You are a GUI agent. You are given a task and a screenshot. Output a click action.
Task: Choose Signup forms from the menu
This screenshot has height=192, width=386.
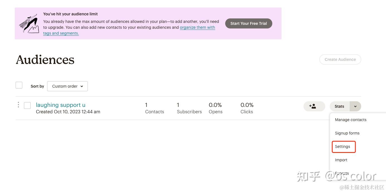coord(347,133)
